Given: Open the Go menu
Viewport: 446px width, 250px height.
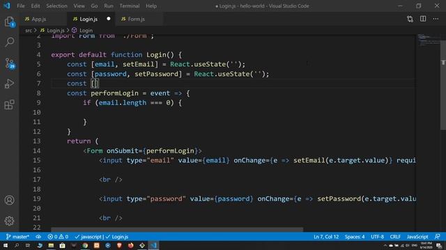Looking at the screenshot, I should 94,6.
